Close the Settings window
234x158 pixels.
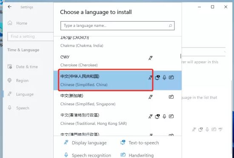225,7
